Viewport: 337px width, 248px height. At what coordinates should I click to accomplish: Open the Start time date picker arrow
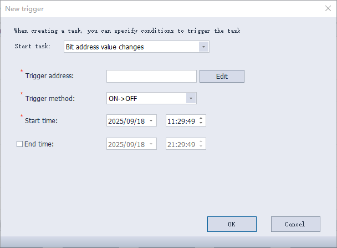[x=151, y=121]
